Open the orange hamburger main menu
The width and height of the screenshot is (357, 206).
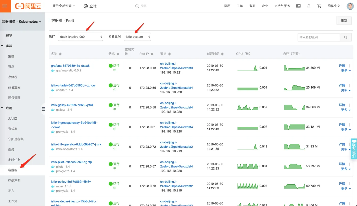[5, 6]
